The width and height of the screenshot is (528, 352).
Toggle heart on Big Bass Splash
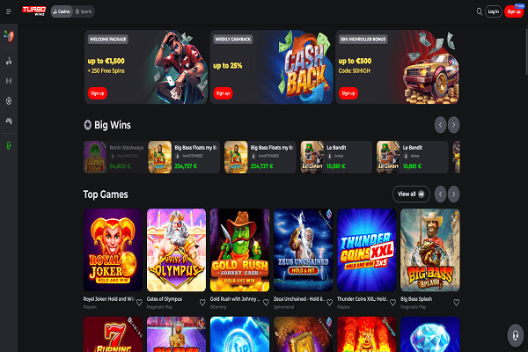click(456, 303)
